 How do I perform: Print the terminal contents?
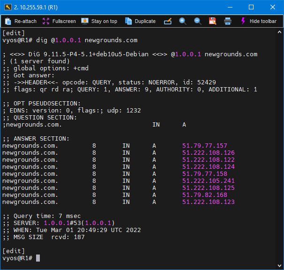click(x=228, y=21)
